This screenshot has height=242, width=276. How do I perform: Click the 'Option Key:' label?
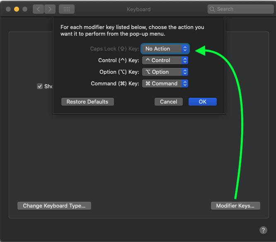pyautogui.click(x=119, y=72)
